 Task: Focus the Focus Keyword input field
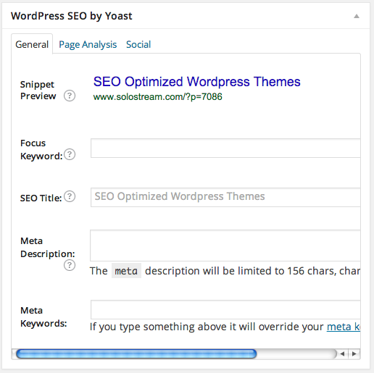(x=225, y=148)
